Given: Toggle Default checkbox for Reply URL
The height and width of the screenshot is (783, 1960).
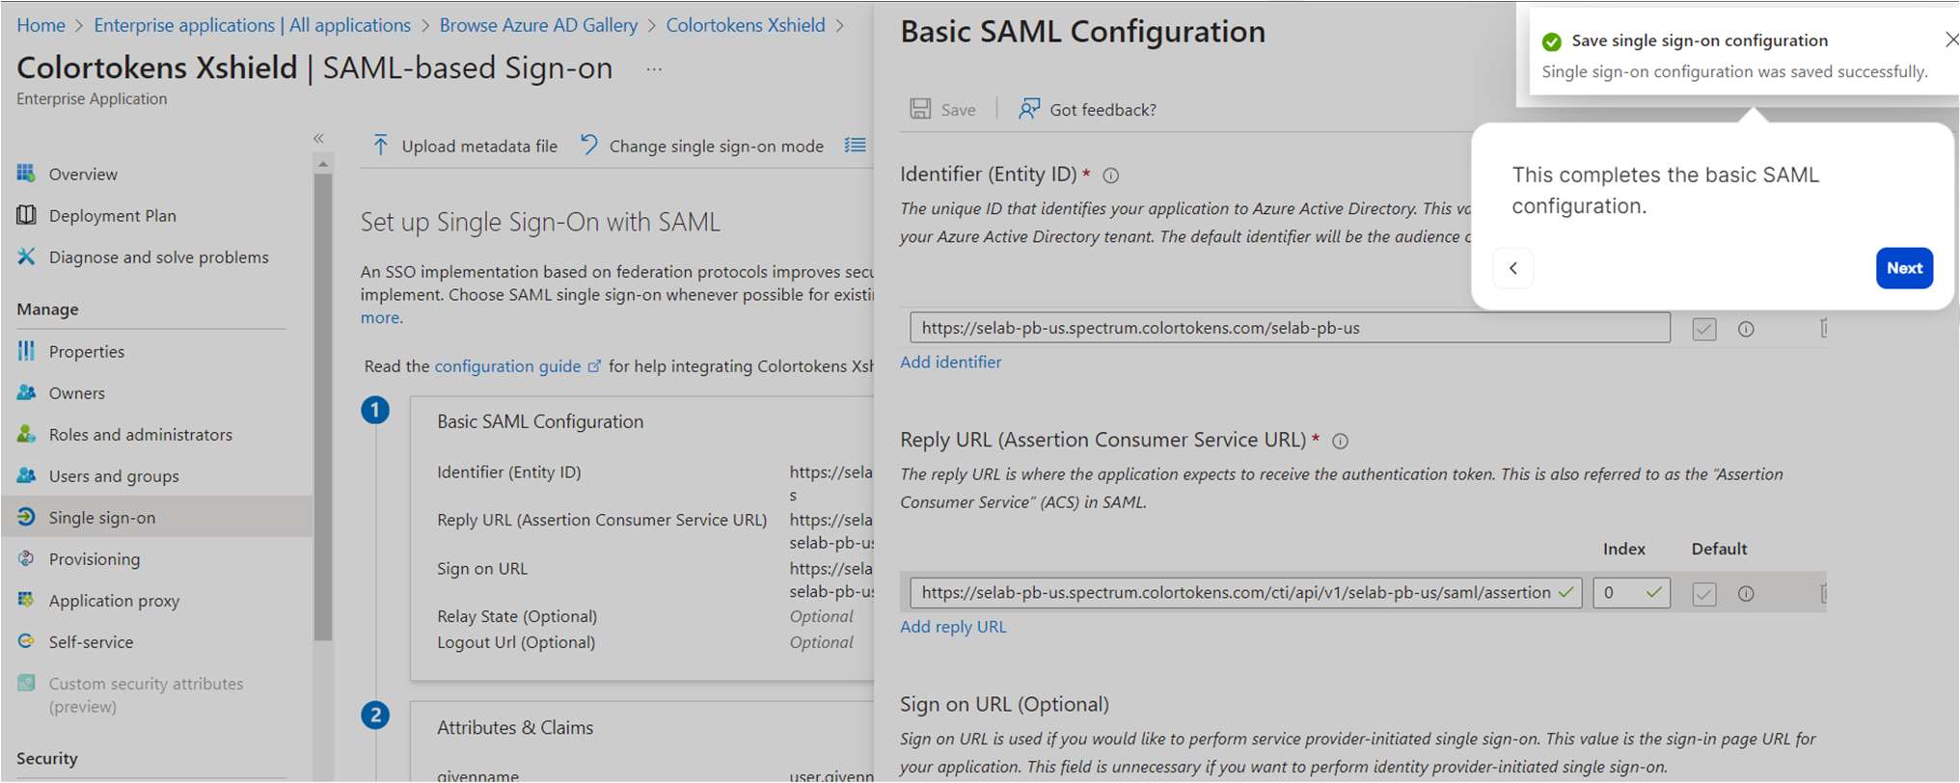Looking at the screenshot, I should tap(1704, 594).
